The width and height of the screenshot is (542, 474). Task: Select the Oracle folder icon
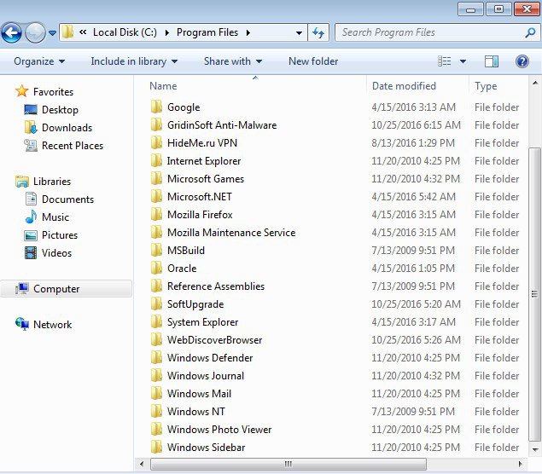(156, 269)
